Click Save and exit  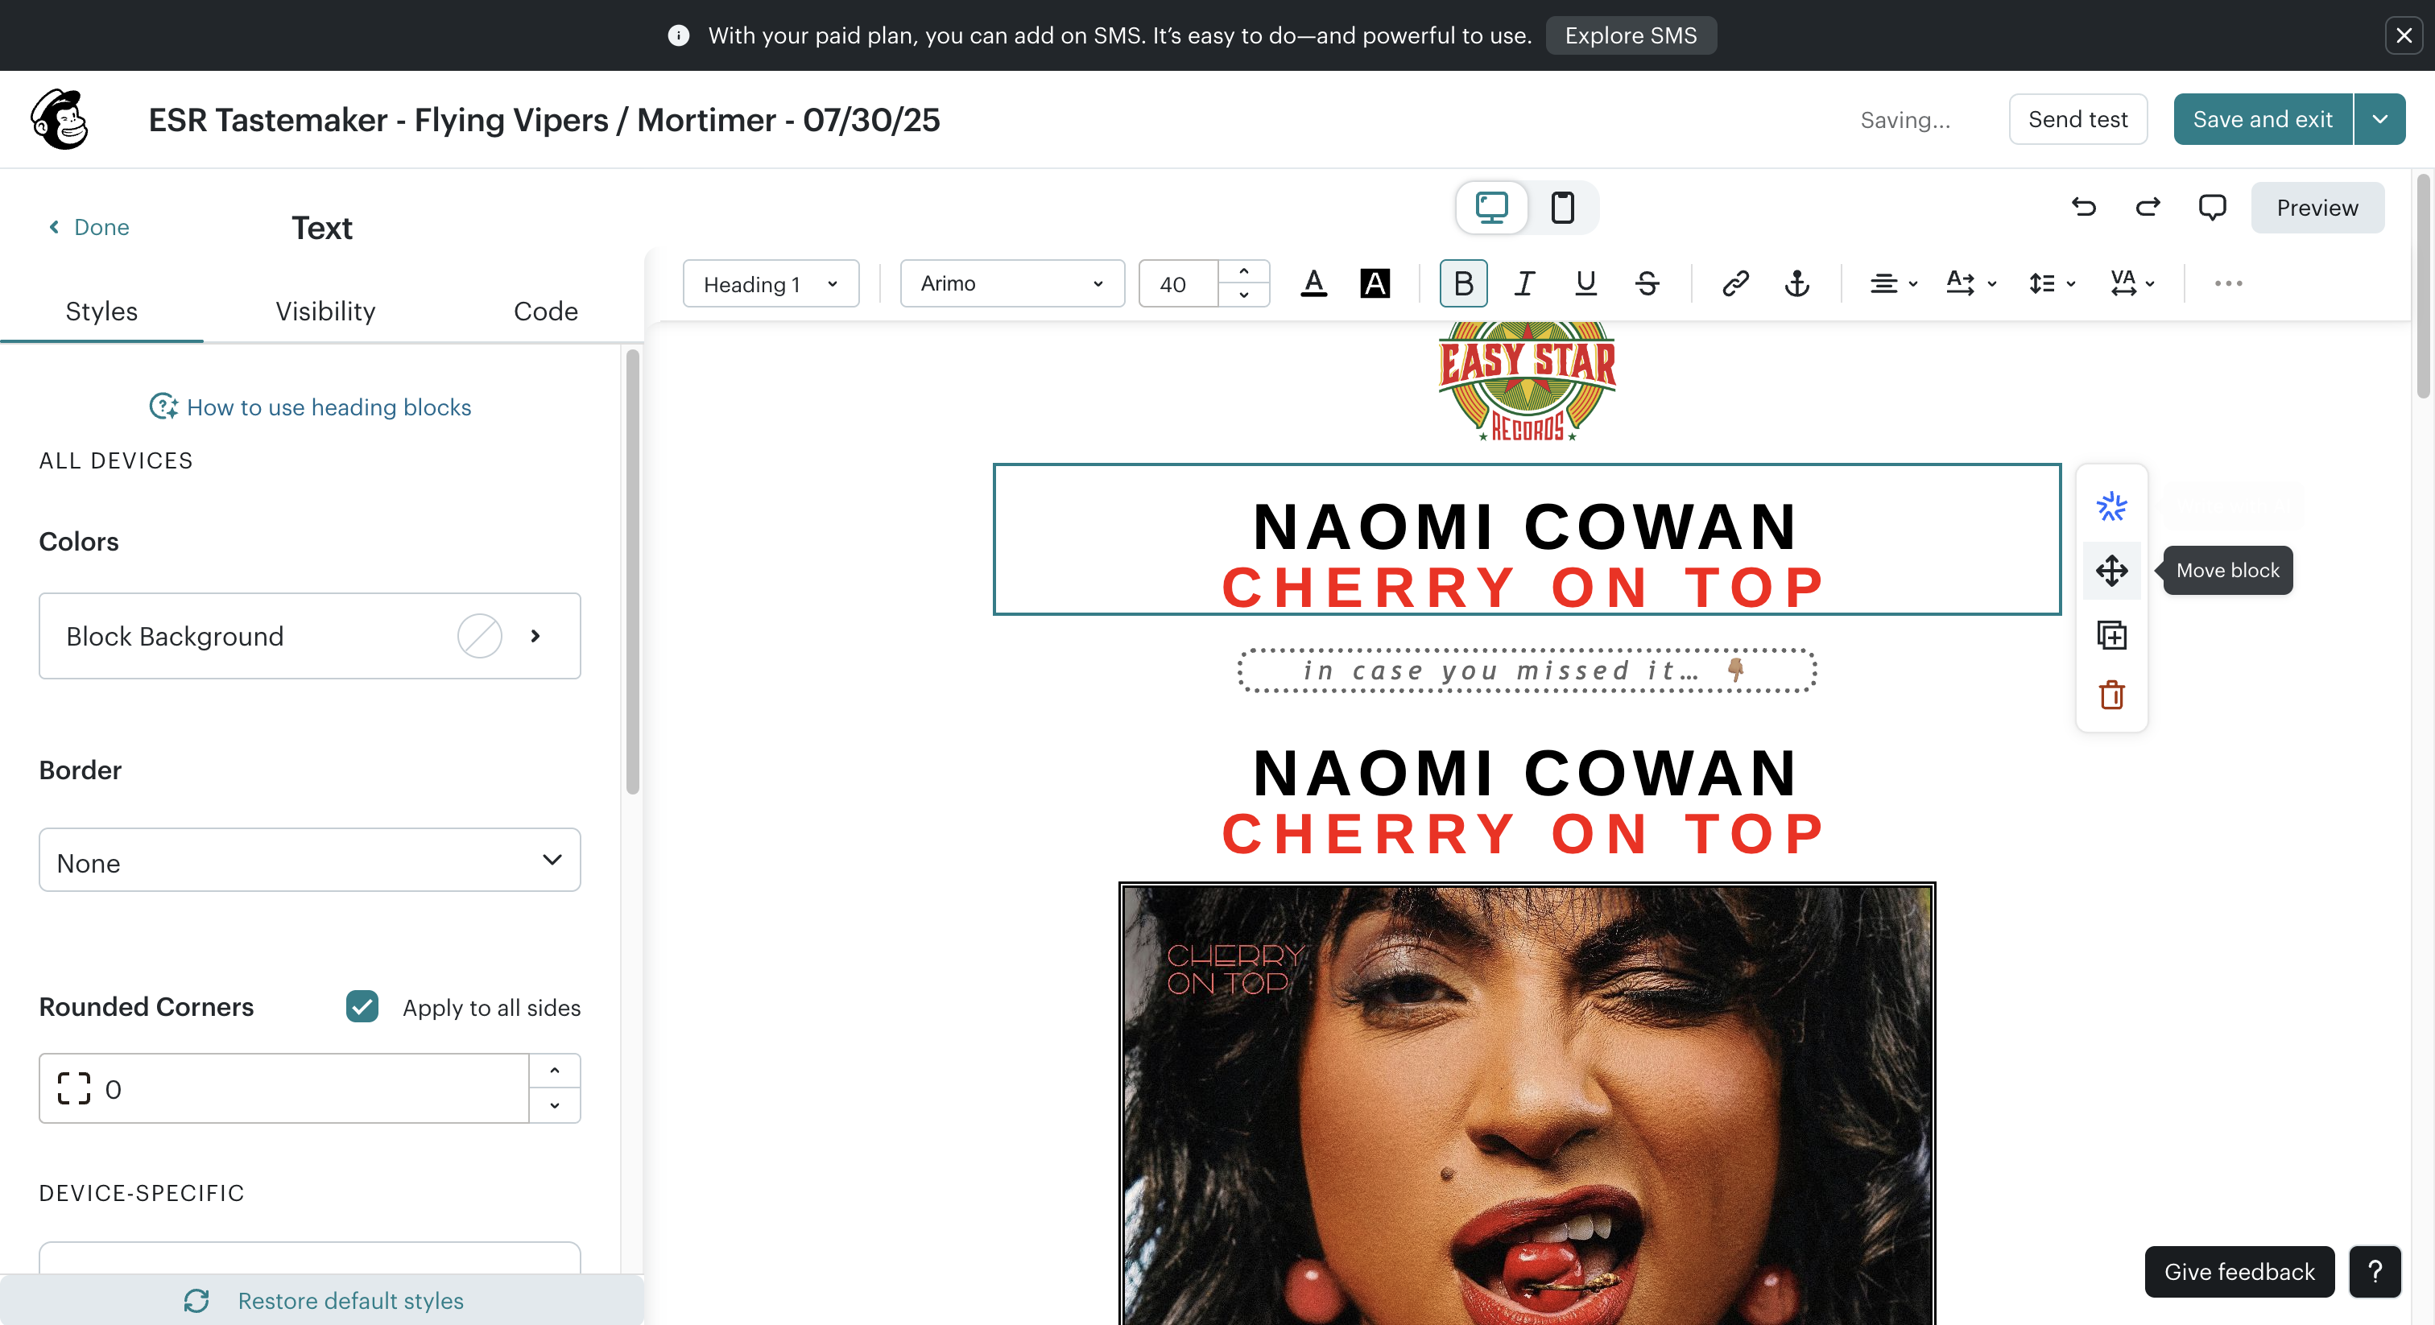pyautogui.click(x=2262, y=119)
